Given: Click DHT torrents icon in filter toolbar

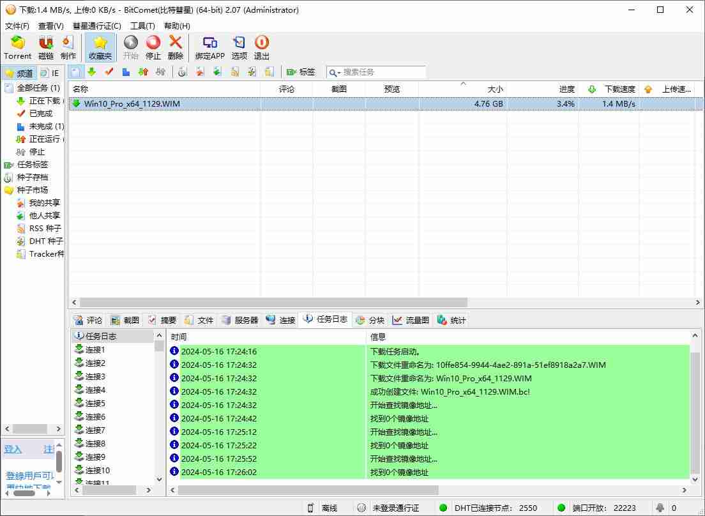Looking at the screenshot, I should pyautogui.click(x=252, y=72).
